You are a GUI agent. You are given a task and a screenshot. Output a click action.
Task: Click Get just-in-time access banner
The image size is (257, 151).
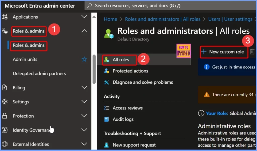tap(227, 67)
